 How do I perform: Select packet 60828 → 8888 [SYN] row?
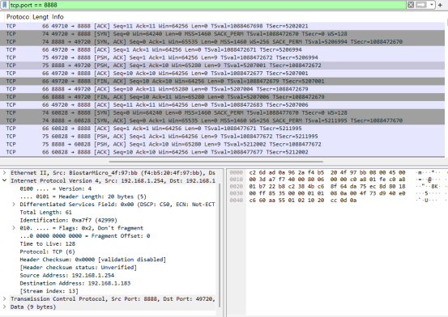point(222,112)
